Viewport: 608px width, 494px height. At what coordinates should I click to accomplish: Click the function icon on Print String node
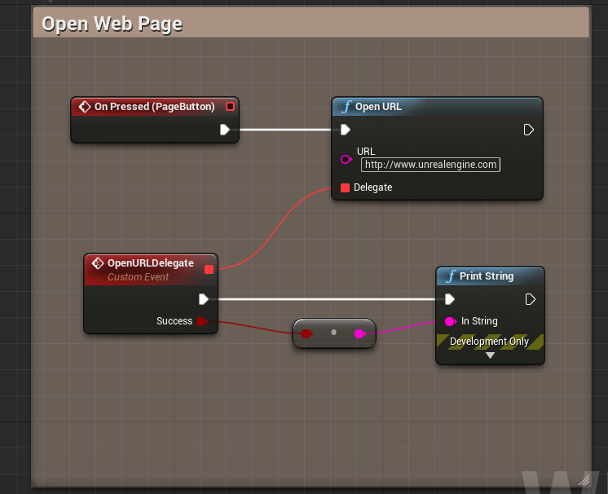click(x=451, y=276)
